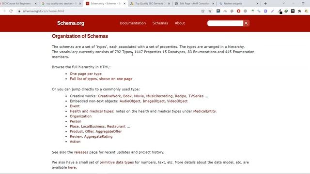Close the Edit Page - AAM Consultants tab

pyautogui.click(x=213, y=3)
